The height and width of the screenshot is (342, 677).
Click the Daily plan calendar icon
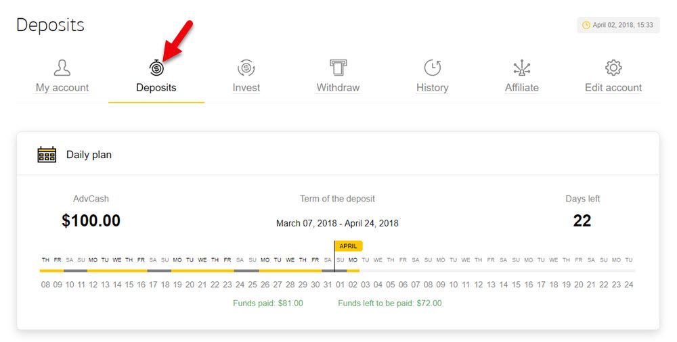[x=47, y=154]
